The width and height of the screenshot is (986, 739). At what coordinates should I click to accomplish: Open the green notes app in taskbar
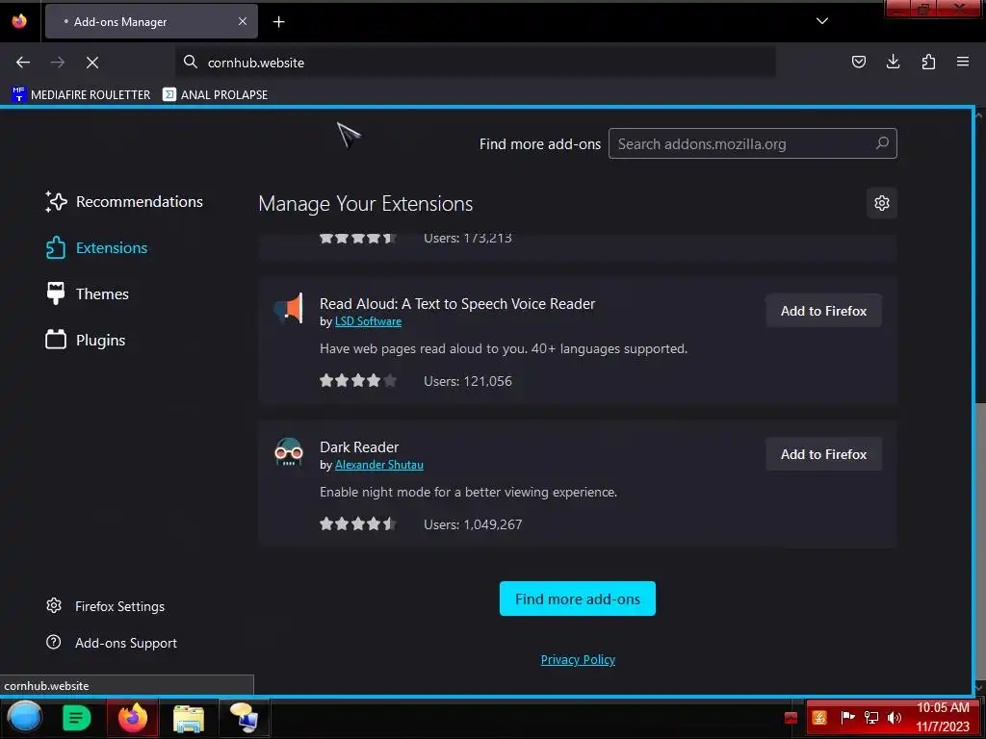(77, 718)
